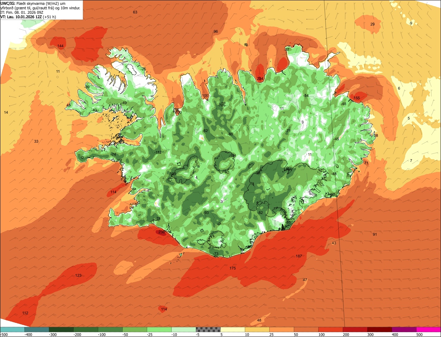Click the value 204 in the northern fjord
Viewport: 441px width, 337px height.
pyautogui.click(x=260, y=79)
